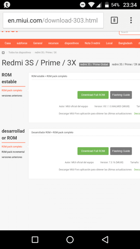
Task: Tap the Android back navigation button
Action: [x=105, y=240]
